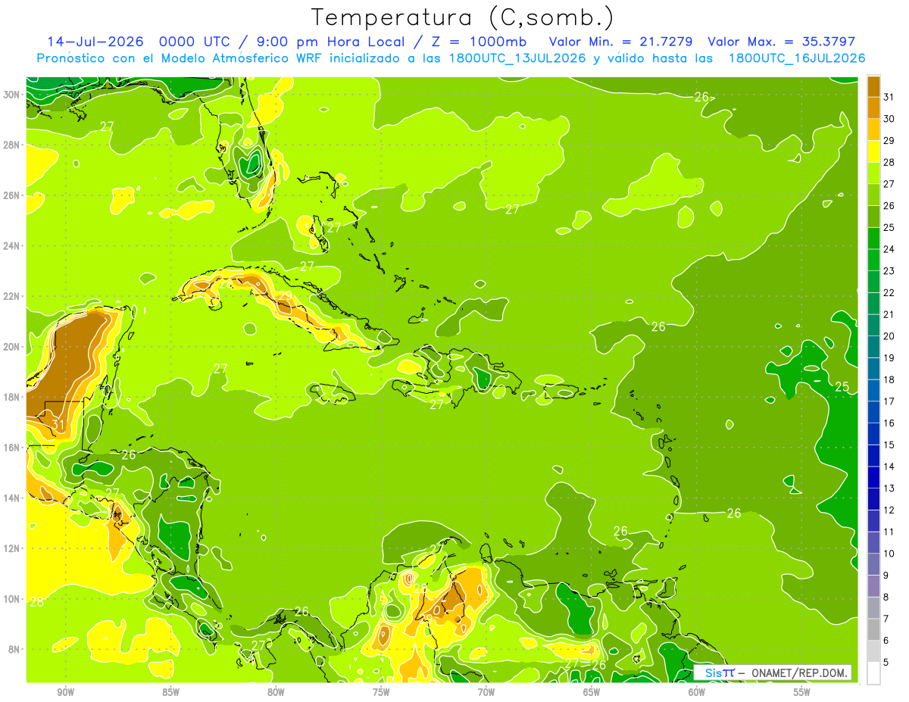909x702 pixels.
Task: Click colorbar value 31
Action: coord(889,96)
